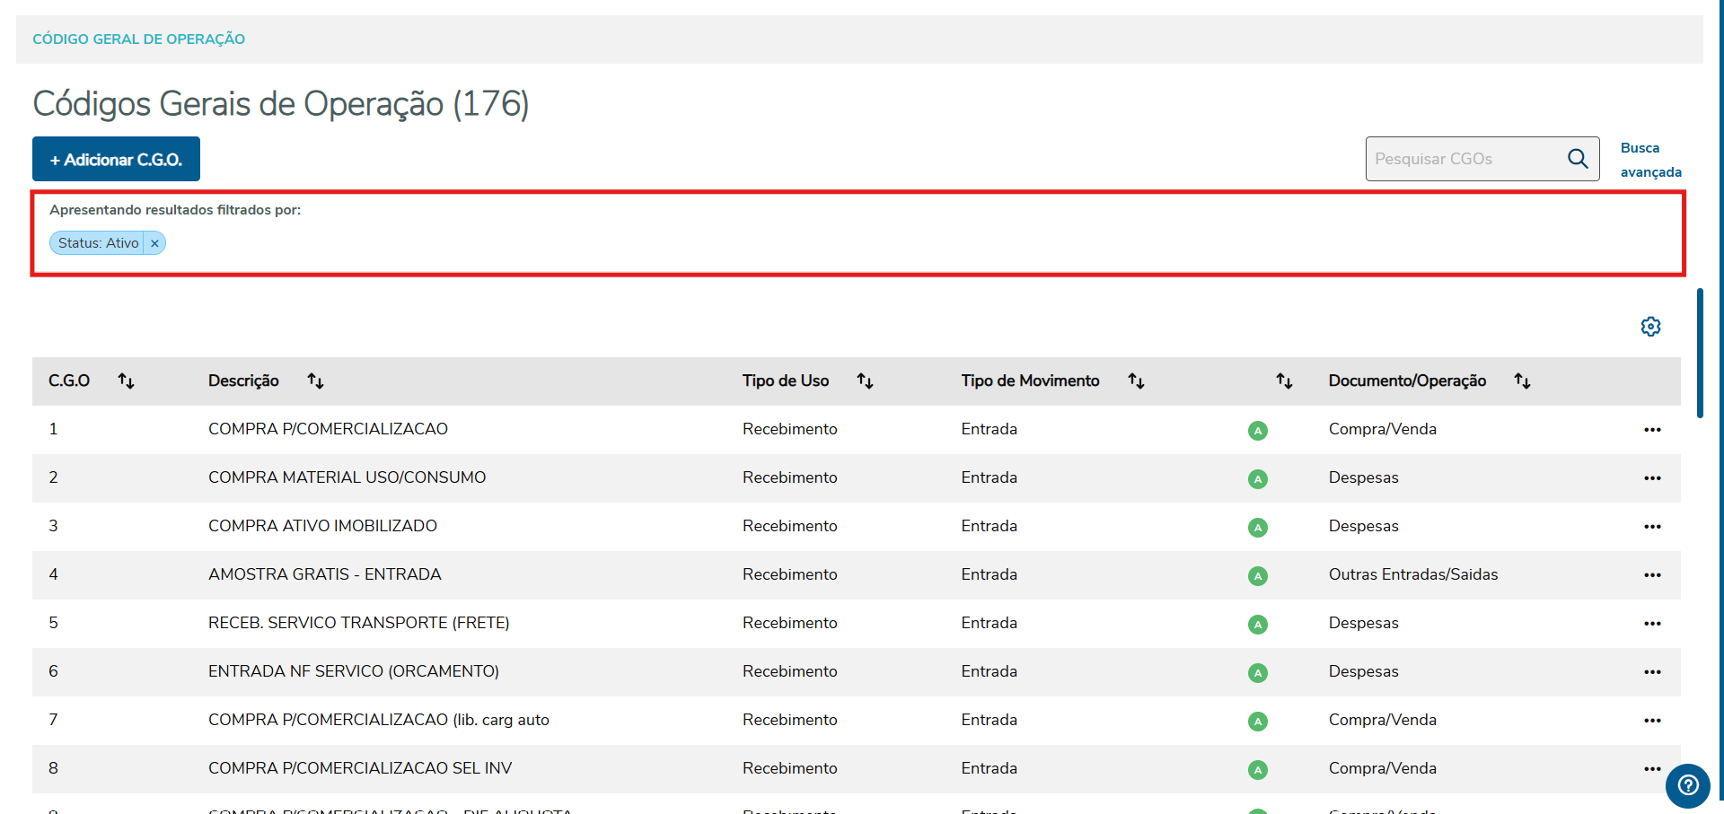Click CGO number 6 cell
1724x814 pixels.
pos(53,671)
